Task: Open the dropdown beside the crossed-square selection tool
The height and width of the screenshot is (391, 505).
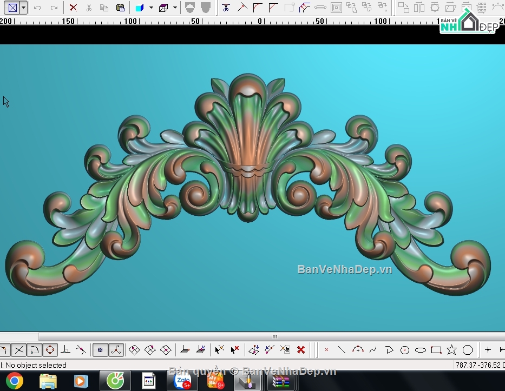Action: coord(23,8)
